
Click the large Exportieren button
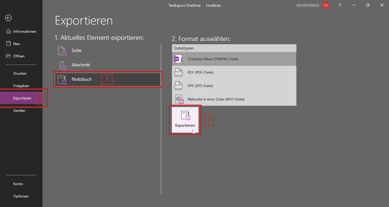[185, 119]
